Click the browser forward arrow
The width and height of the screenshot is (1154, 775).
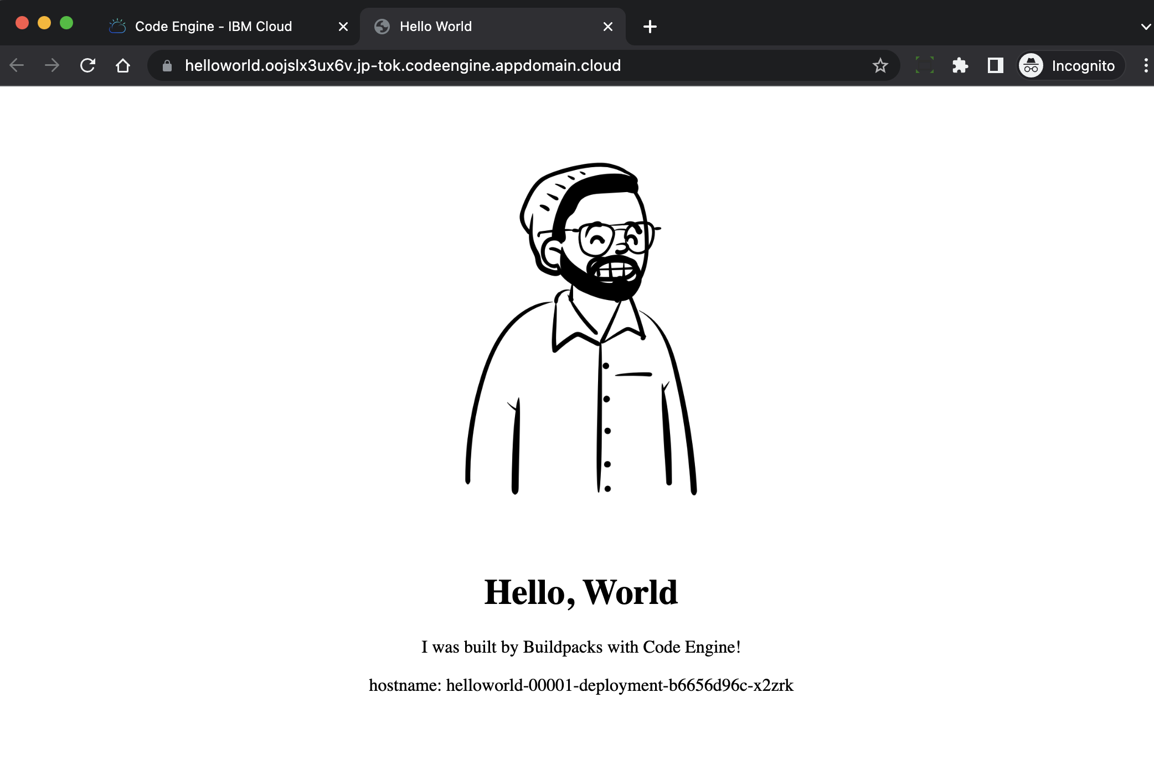point(52,65)
